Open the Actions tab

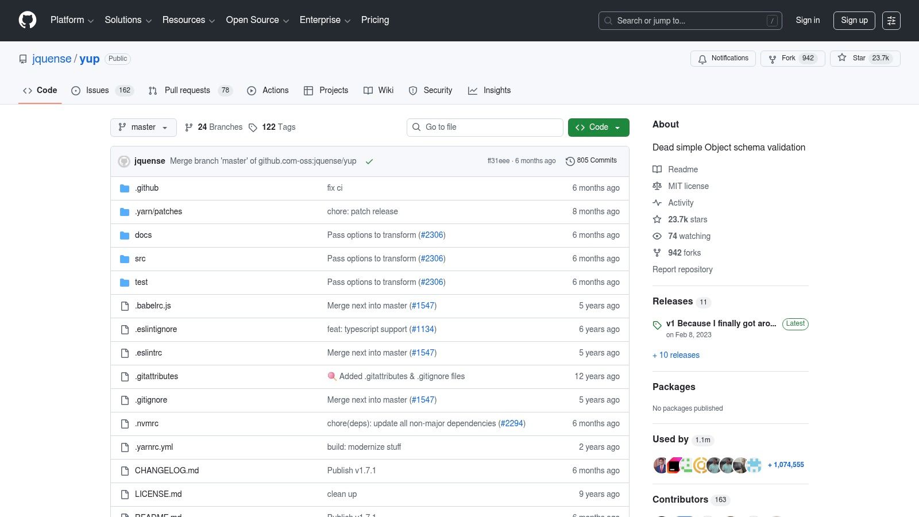[x=268, y=90]
